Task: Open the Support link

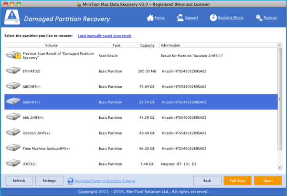Action: (191, 18)
